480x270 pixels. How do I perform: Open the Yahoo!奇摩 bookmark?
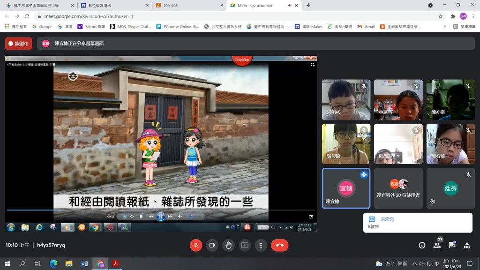pos(91,27)
